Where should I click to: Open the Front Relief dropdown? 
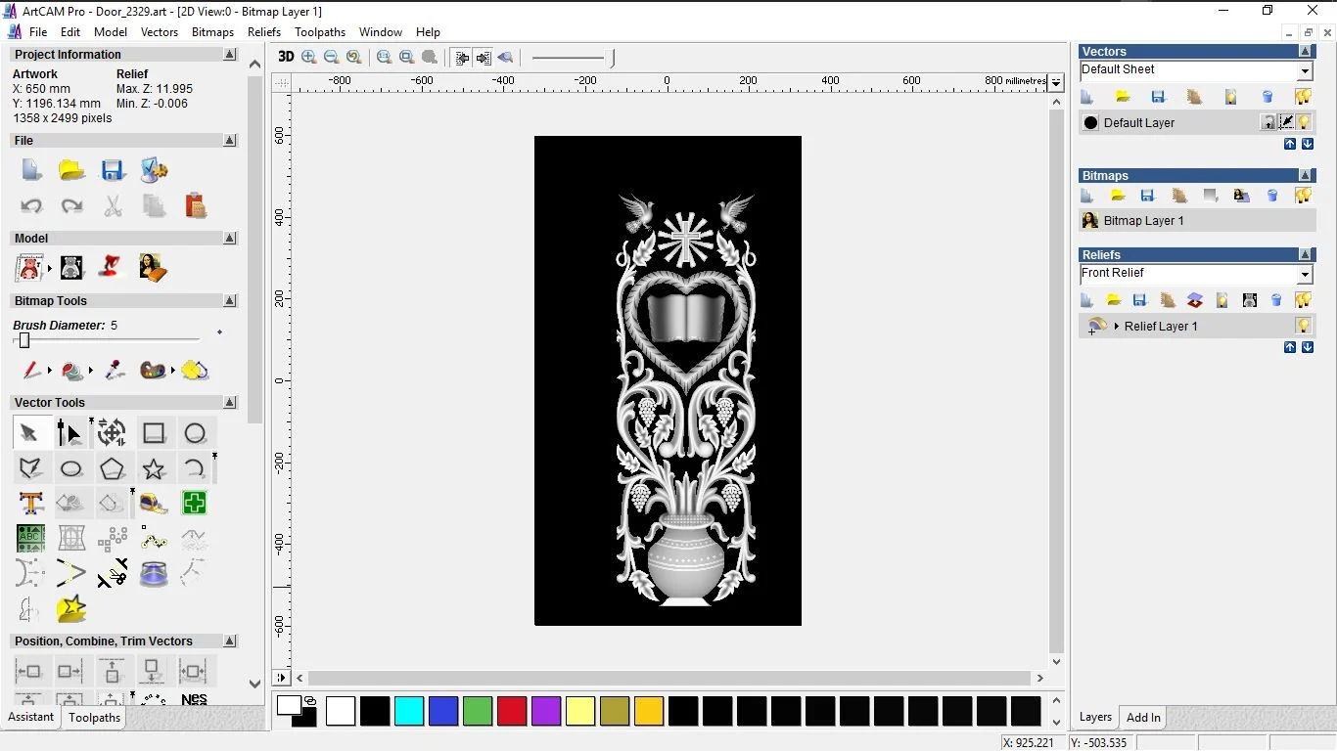[1305, 275]
